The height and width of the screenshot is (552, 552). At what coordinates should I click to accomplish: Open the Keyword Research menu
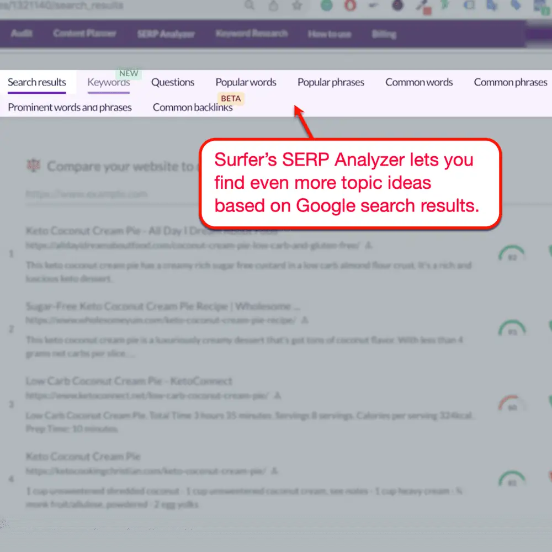(252, 34)
